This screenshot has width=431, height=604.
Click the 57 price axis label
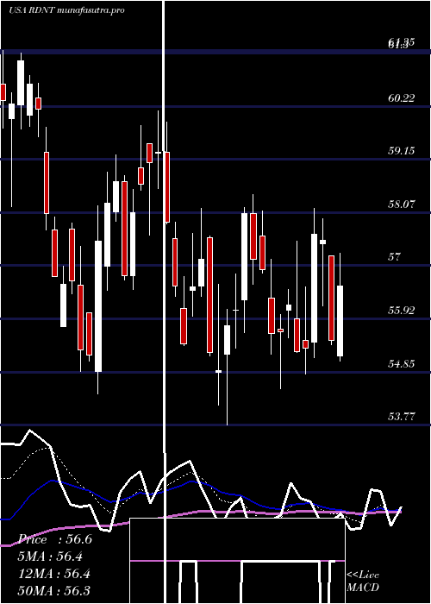coord(395,257)
